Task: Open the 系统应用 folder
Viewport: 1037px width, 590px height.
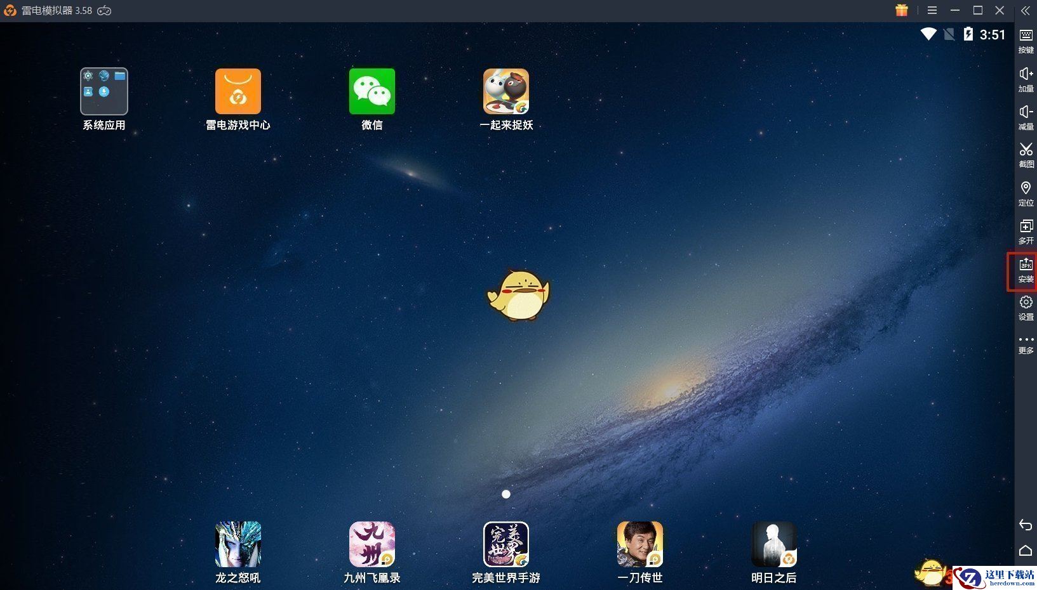Action: [104, 92]
